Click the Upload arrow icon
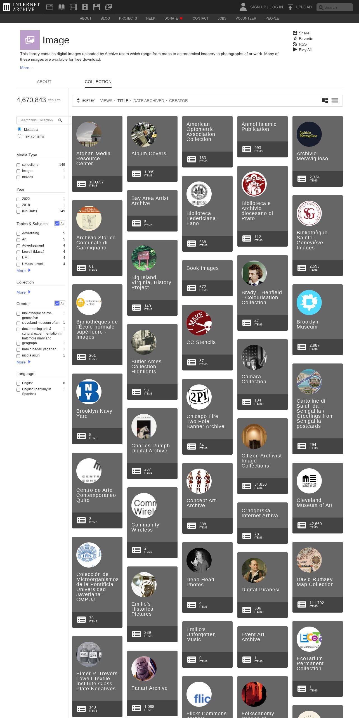Viewport: 359px width, 718px height. pos(290,7)
